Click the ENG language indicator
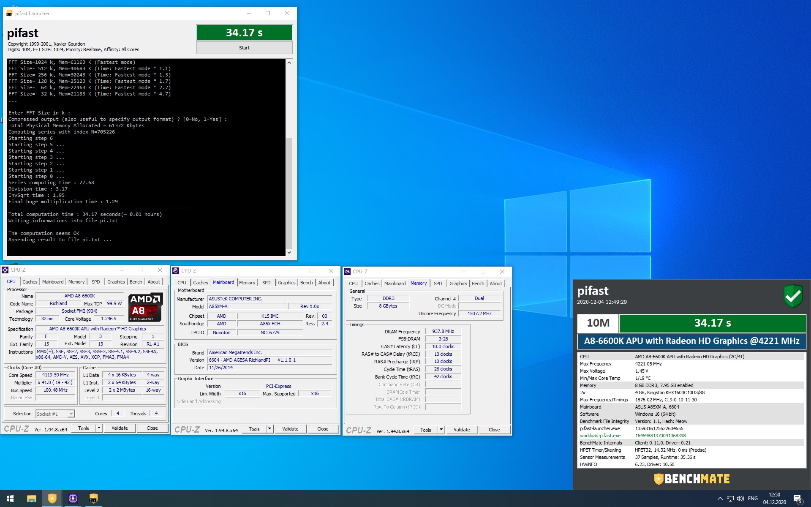This screenshot has height=507, width=811. [x=753, y=499]
